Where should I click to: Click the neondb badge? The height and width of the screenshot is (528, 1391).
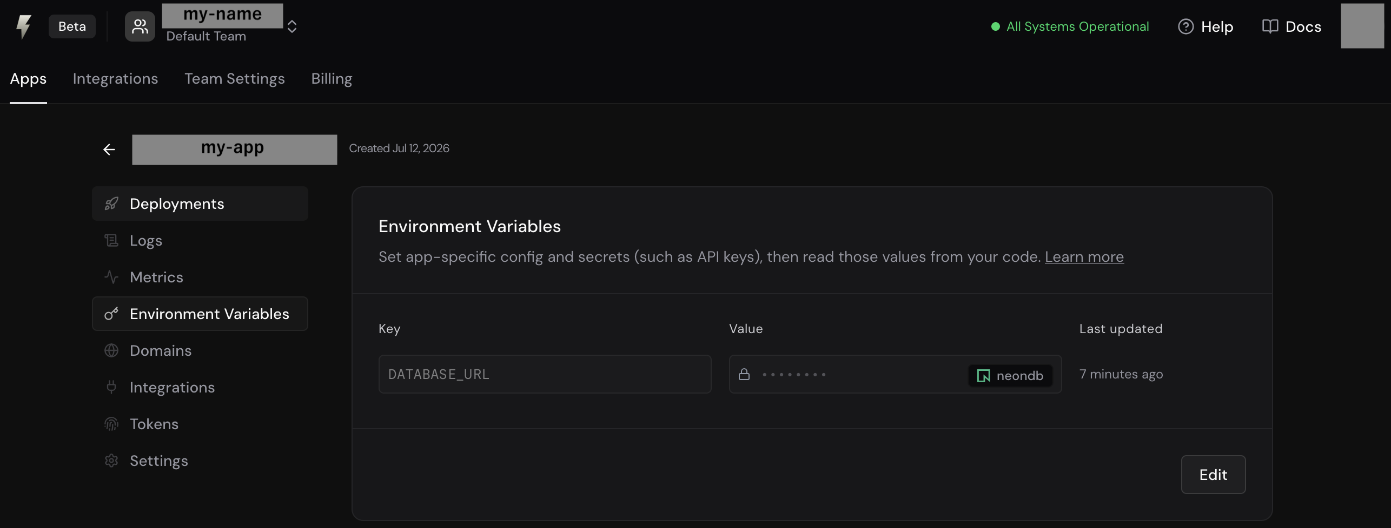(x=1010, y=376)
